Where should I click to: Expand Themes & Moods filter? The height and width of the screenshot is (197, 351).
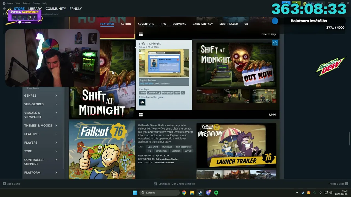point(41,126)
